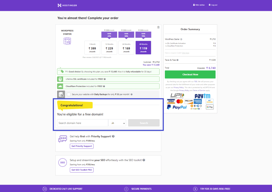
Task: Click the Visa card logo
Action: (171, 101)
